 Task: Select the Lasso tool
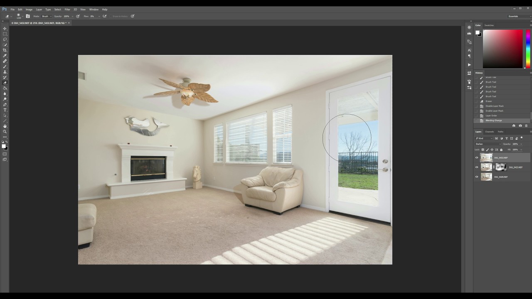pyautogui.click(x=5, y=39)
